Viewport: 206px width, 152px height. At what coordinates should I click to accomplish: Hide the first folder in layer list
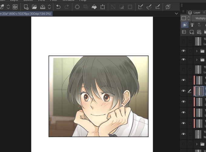click(183, 51)
